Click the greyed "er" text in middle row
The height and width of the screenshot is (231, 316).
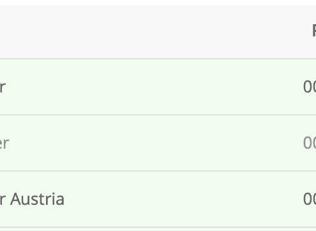pyautogui.click(x=4, y=144)
